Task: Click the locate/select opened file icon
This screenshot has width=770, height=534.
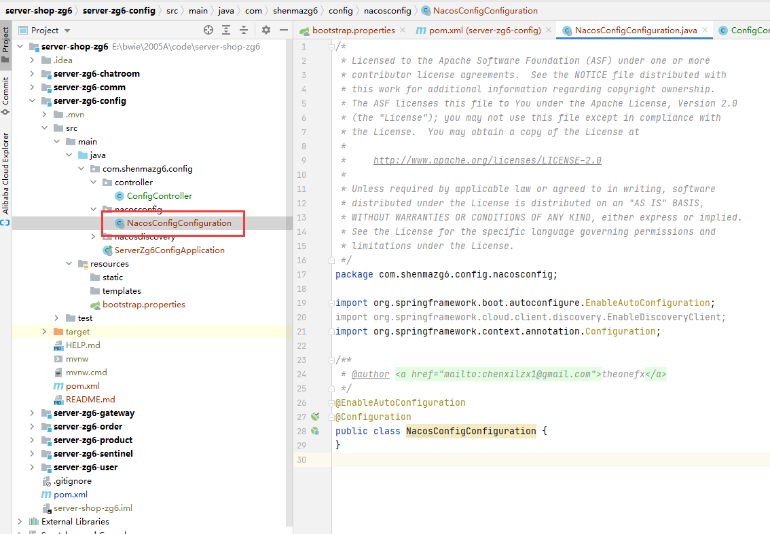Action: point(208,30)
